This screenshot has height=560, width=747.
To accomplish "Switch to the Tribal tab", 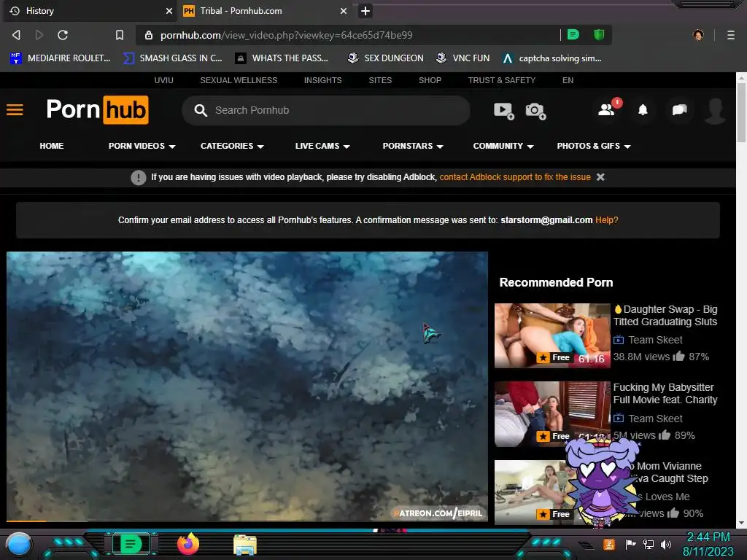I will pyautogui.click(x=265, y=10).
